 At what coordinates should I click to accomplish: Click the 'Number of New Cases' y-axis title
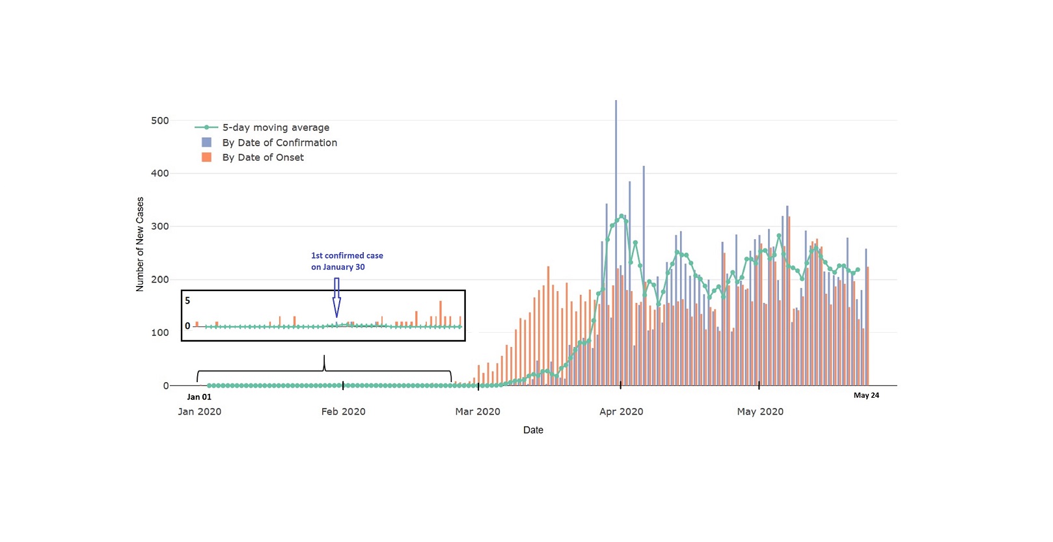point(140,244)
